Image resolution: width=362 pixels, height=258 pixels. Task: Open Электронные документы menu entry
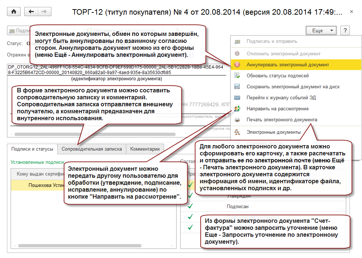tap(274, 132)
